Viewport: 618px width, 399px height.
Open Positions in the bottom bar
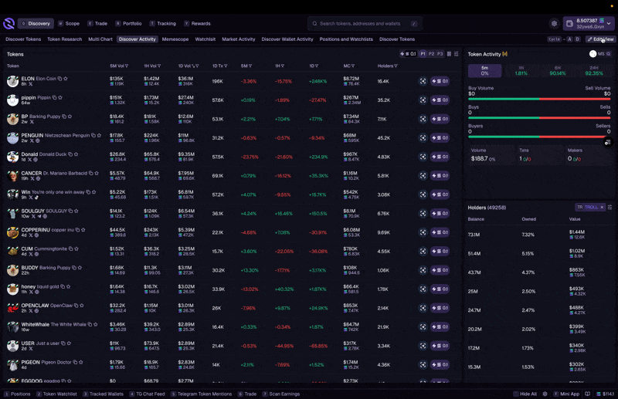(17, 394)
